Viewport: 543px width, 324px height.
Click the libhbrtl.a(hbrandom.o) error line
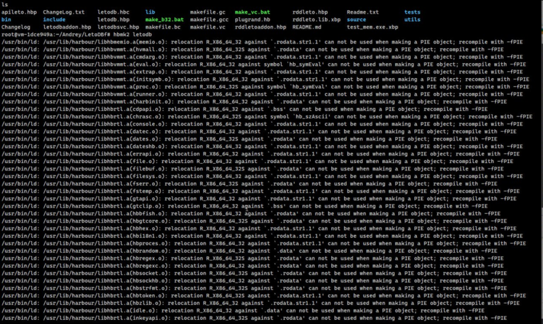coord(249,251)
